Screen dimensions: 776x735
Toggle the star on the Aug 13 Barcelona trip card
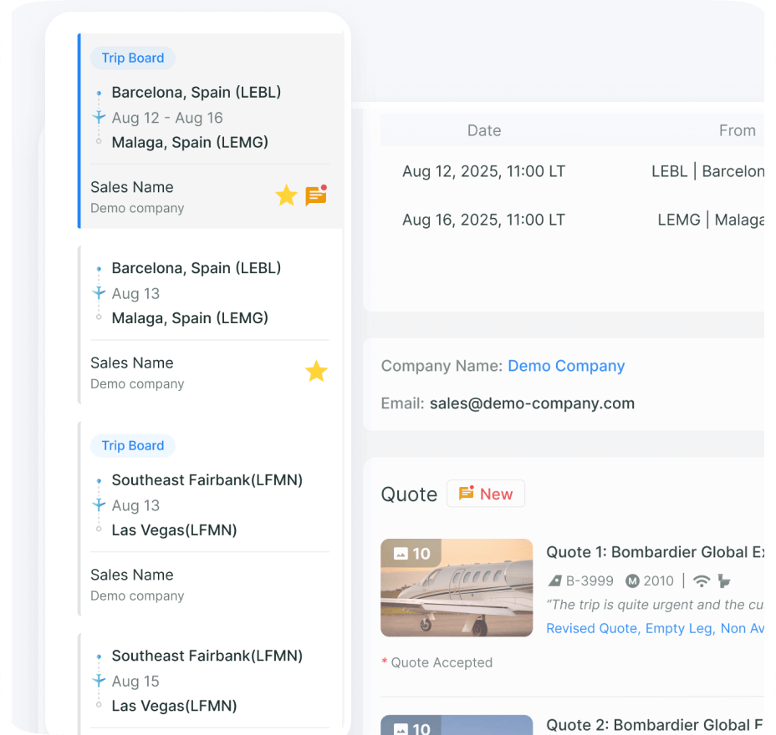pyautogui.click(x=316, y=371)
